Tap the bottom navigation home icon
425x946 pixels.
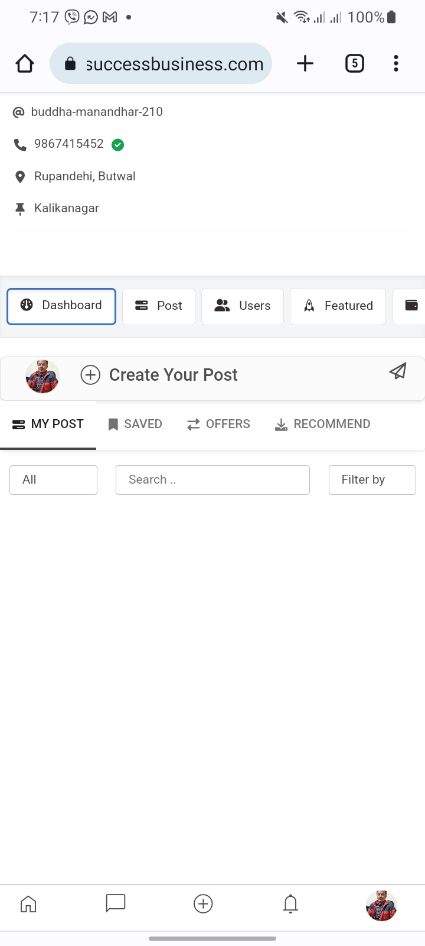[28, 903]
